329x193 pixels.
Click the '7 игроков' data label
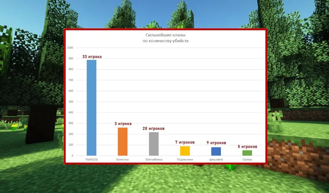[x=185, y=142]
